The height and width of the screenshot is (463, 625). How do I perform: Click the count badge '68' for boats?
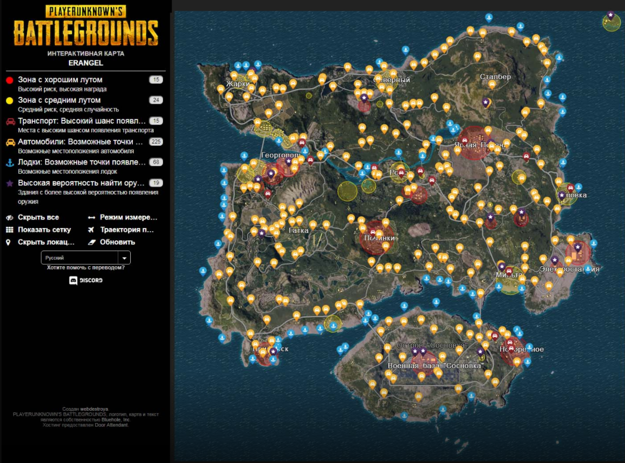(x=156, y=162)
